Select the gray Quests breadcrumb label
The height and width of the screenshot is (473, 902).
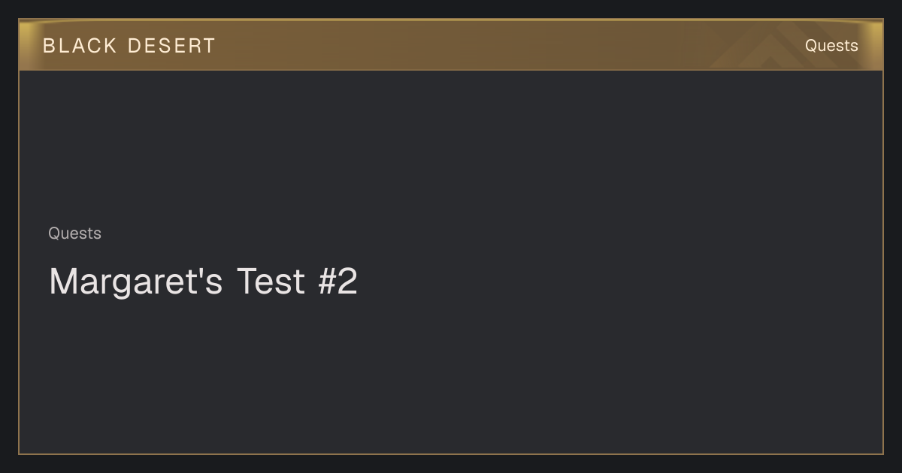[x=74, y=233]
